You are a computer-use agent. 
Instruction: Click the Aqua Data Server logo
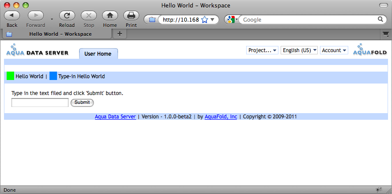coord(37,51)
